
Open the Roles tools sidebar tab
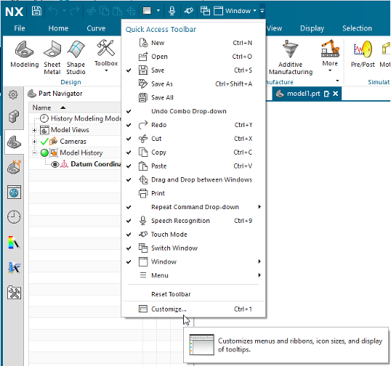coord(15,292)
